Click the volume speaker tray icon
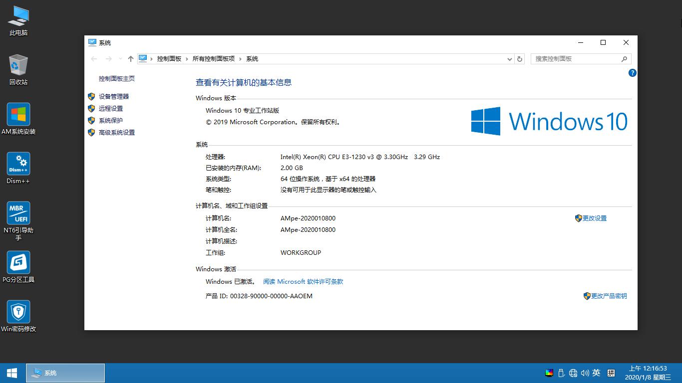This screenshot has height=383, width=682. (585, 373)
